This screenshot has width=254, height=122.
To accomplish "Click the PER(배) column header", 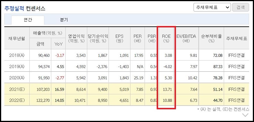I will pyautogui.click(x=138, y=39).
